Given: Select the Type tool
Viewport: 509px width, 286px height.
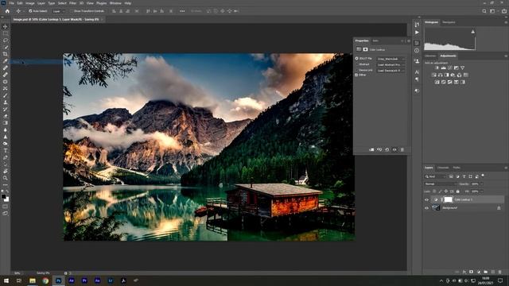Looking at the screenshot, I should click(6, 150).
